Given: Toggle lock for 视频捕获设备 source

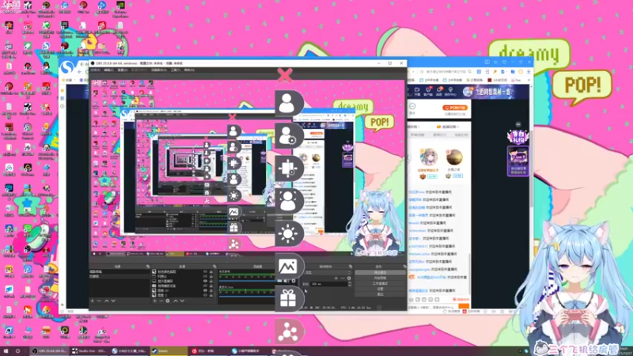Looking at the screenshot, I should point(211,286).
